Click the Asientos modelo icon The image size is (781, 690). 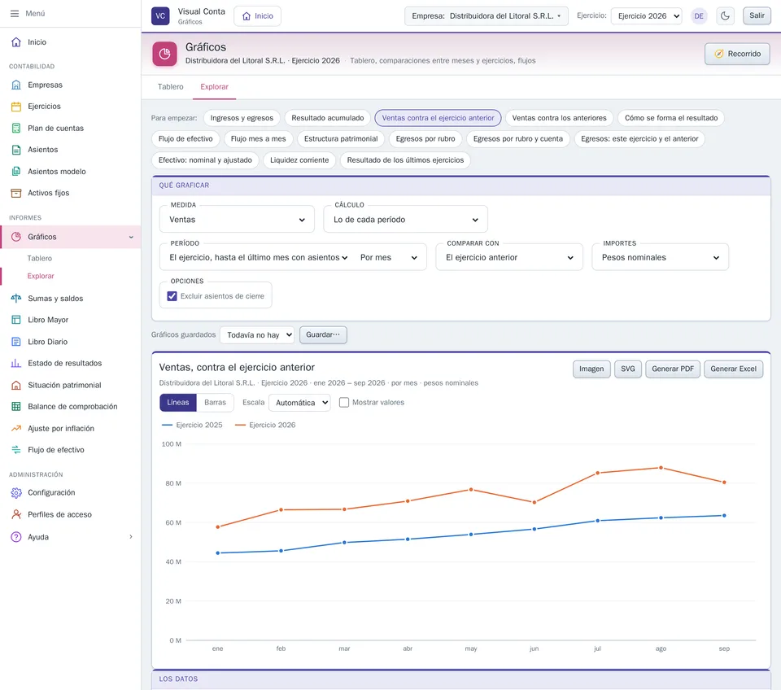click(x=16, y=172)
